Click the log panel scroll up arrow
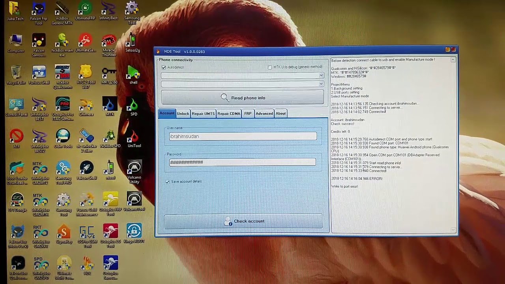 point(453,60)
